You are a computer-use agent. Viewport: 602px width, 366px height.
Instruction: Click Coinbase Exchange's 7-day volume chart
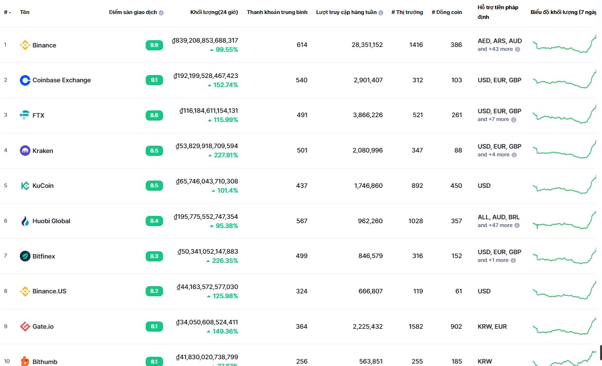tap(564, 79)
